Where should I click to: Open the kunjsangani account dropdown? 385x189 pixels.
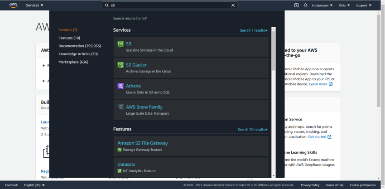322,5
